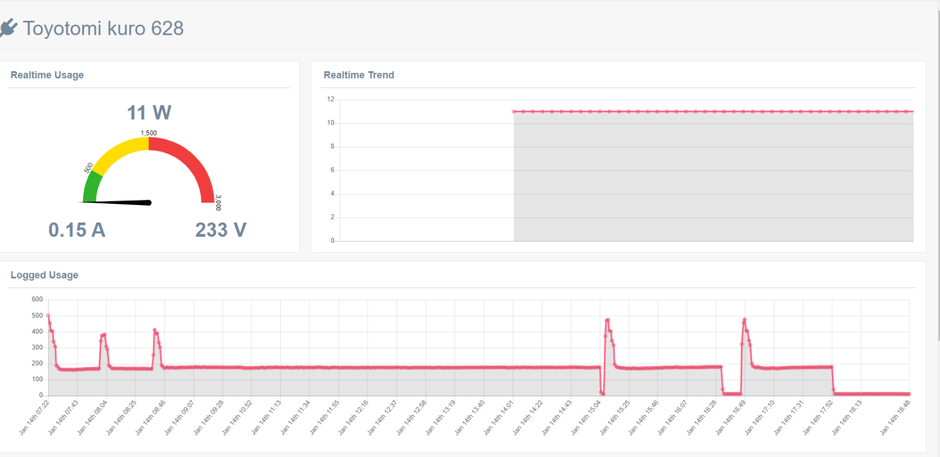Click the 500 y-axis label in Logged Usage

[x=37, y=315]
